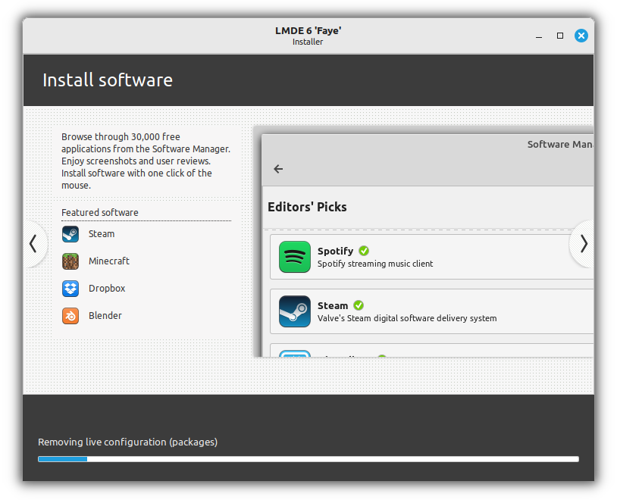Click the Steam logo in Editors' Picks
Screen dimensions: 617x500
tap(294, 311)
